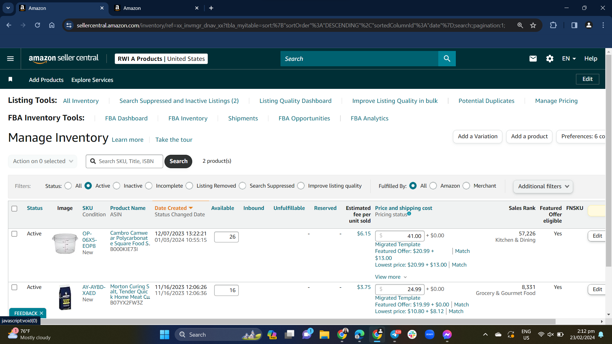Click the zoom magnifier in address bar
This screenshot has height=344, width=612.
tap(520, 25)
